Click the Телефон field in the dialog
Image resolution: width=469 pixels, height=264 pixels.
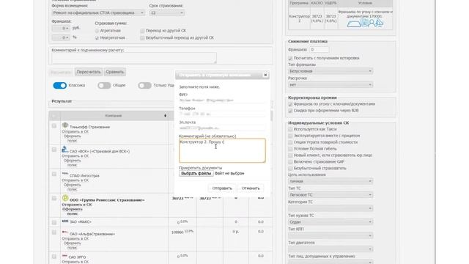click(222, 114)
